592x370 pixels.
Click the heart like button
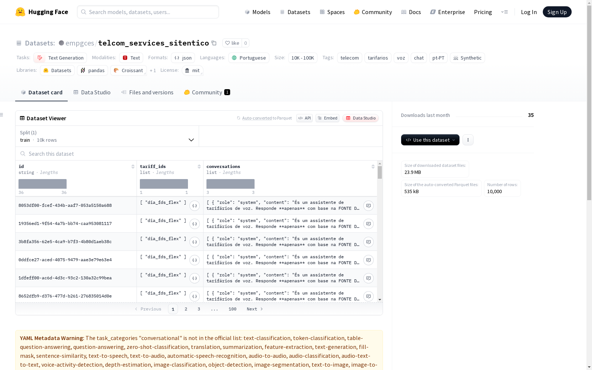232,43
